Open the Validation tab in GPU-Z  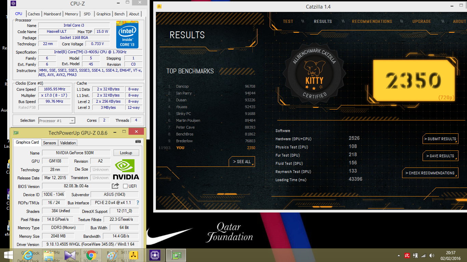tap(68, 143)
